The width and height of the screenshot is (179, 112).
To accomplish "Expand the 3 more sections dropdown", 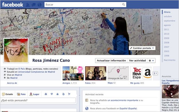I will point(155,73).
